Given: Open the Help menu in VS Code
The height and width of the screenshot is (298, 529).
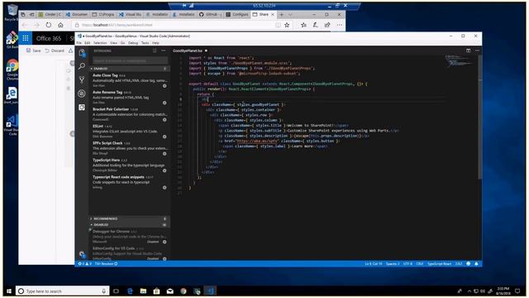Looking at the screenshot, I should (155, 43).
